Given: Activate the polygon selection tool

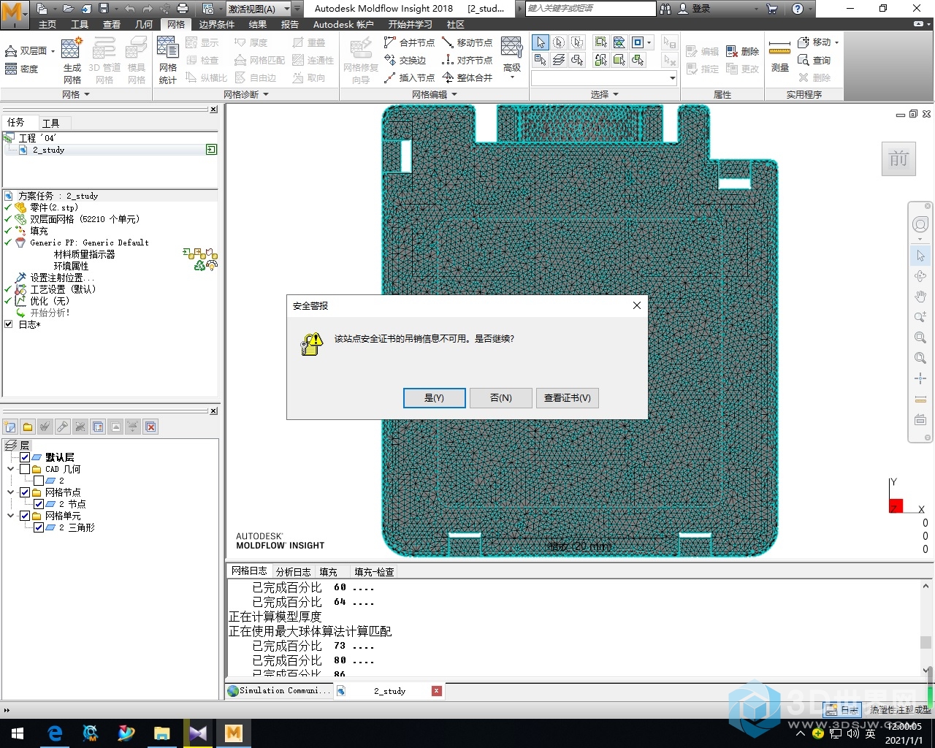Looking at the screenshot, I should [577, 42].
